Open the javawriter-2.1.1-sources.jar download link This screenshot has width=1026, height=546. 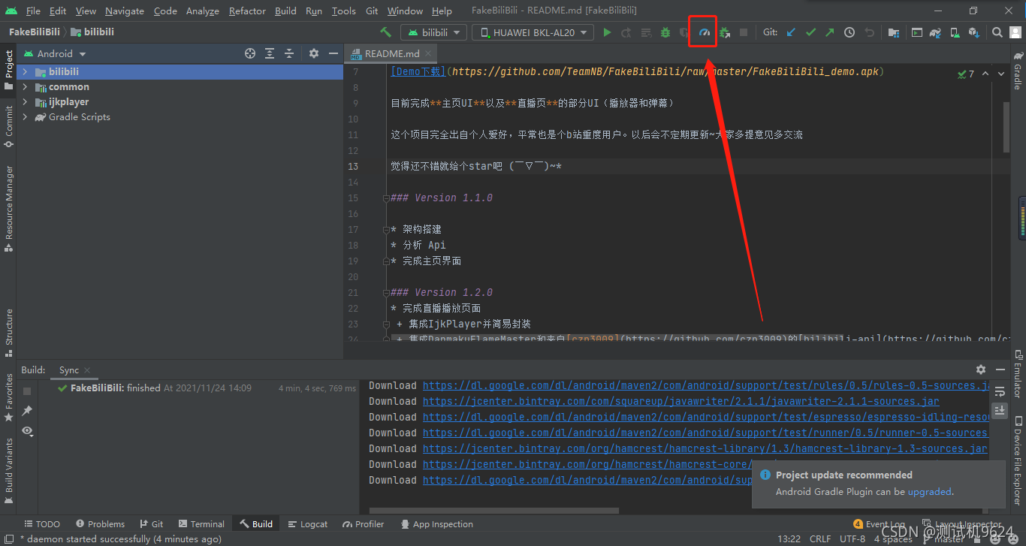coord(680,401)
